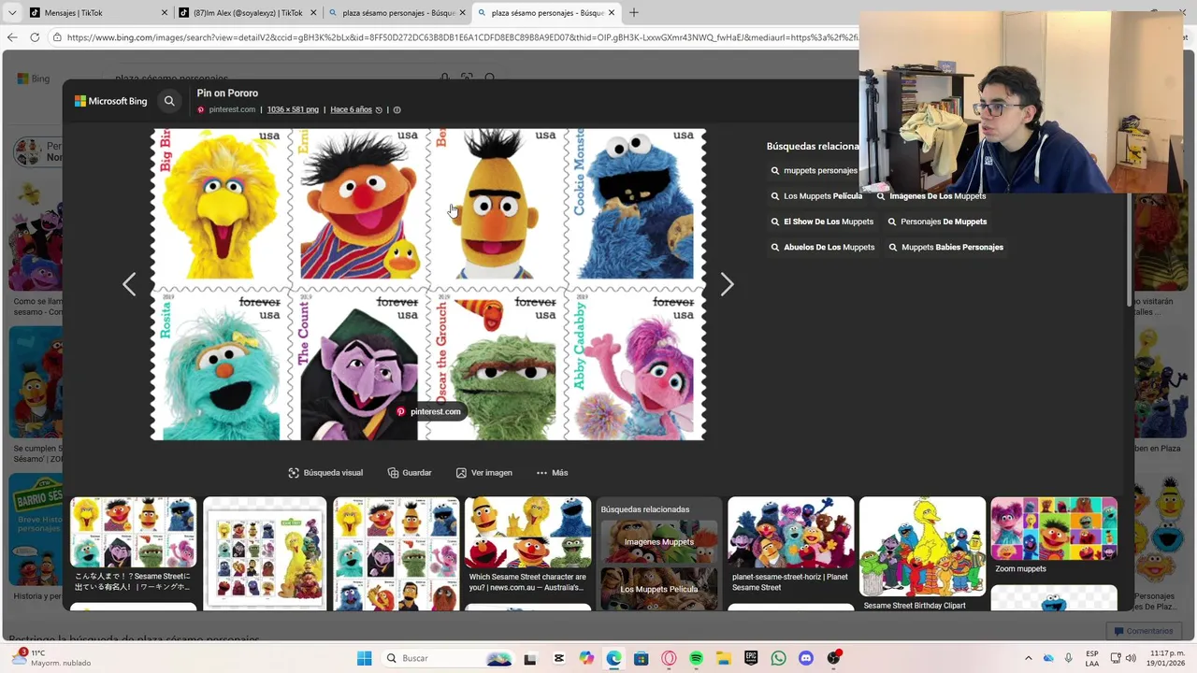Close the active plaza sésamo personajes tab
1197x673 pixels.
612,13
